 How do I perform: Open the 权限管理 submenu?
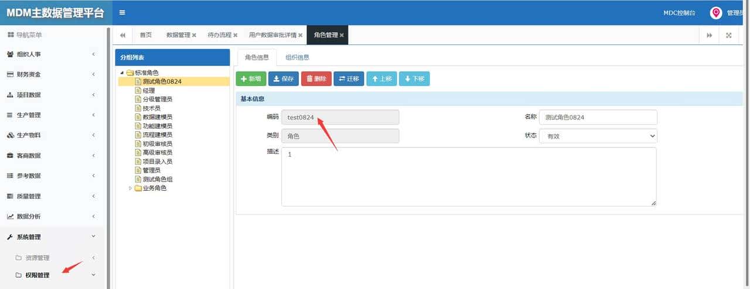[x=52, y=275]
